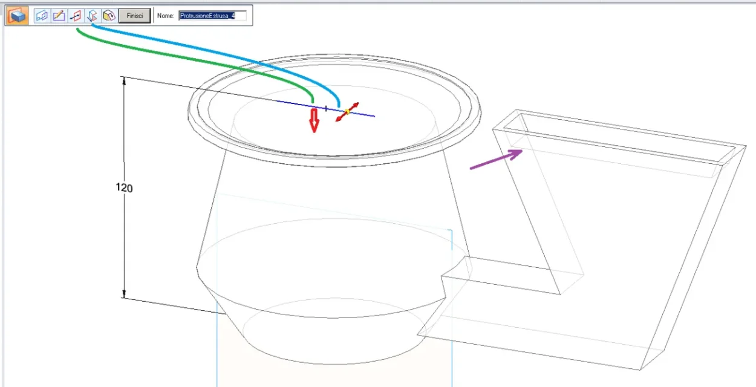Click the purple arrow annotation
The image size is (756, 387).
pyautogui.click(x=496, y=159)
